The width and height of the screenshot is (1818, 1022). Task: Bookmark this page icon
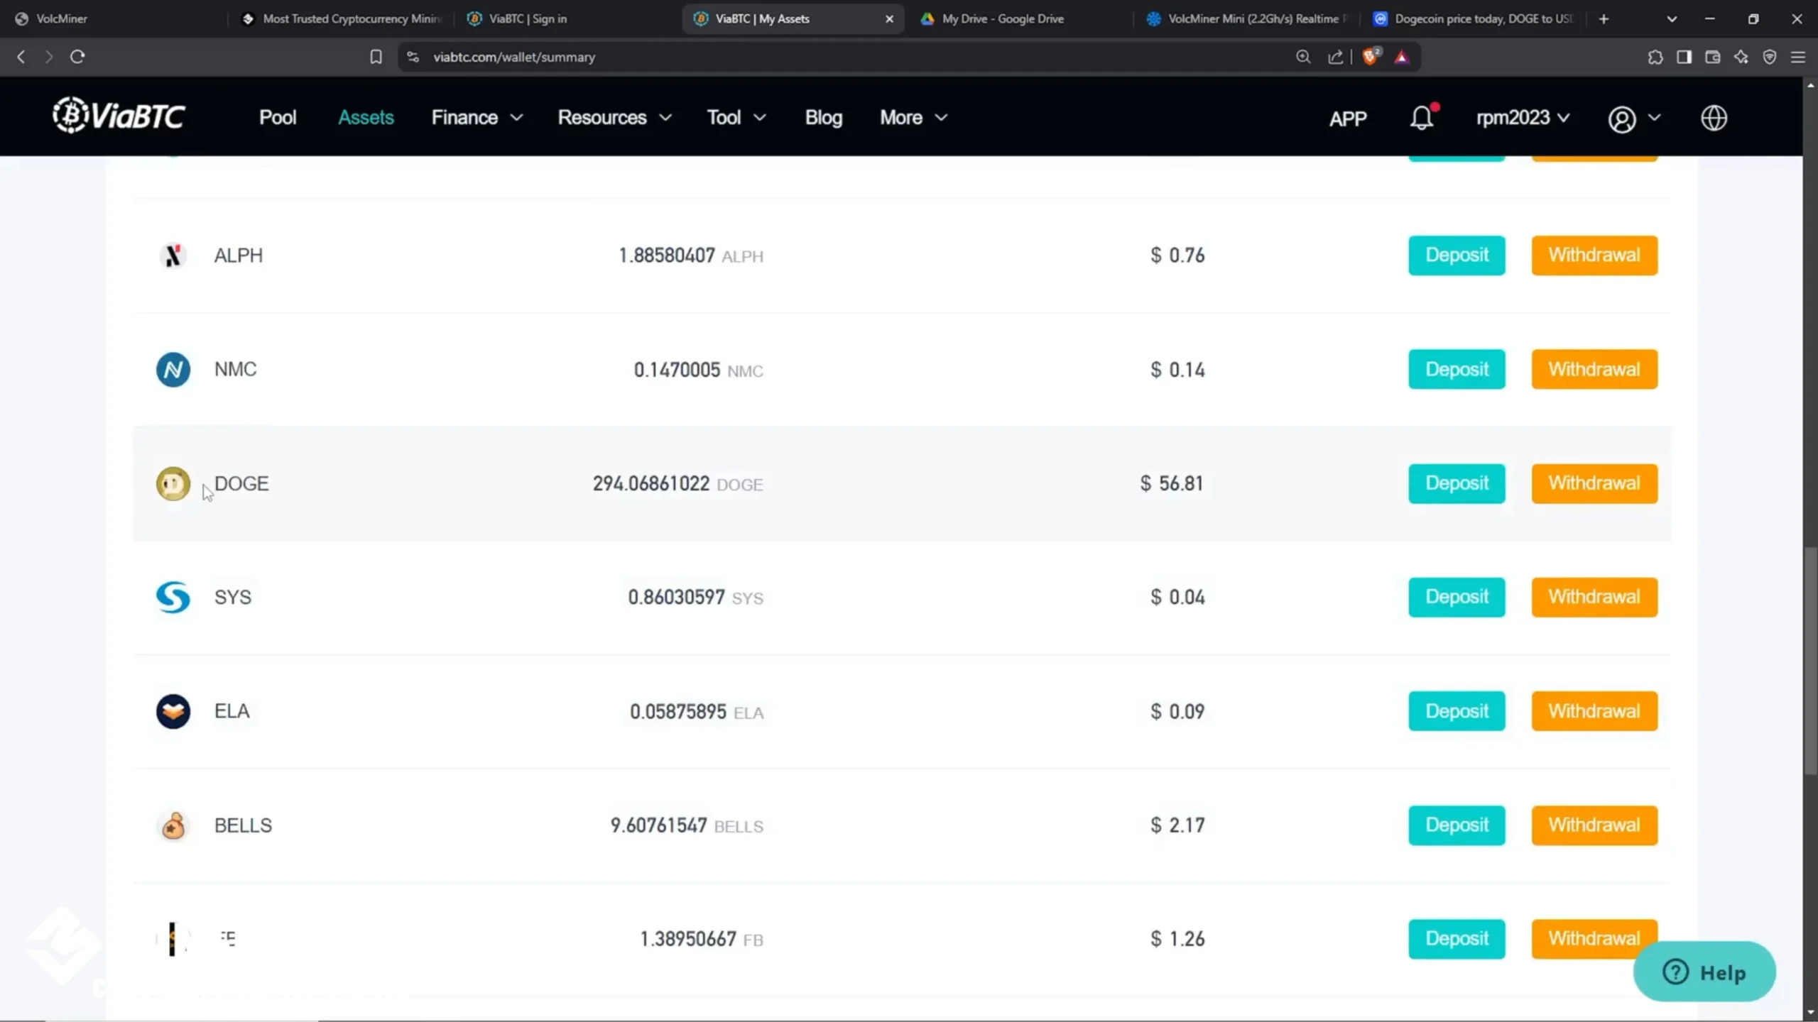click(x=376, y=57)
